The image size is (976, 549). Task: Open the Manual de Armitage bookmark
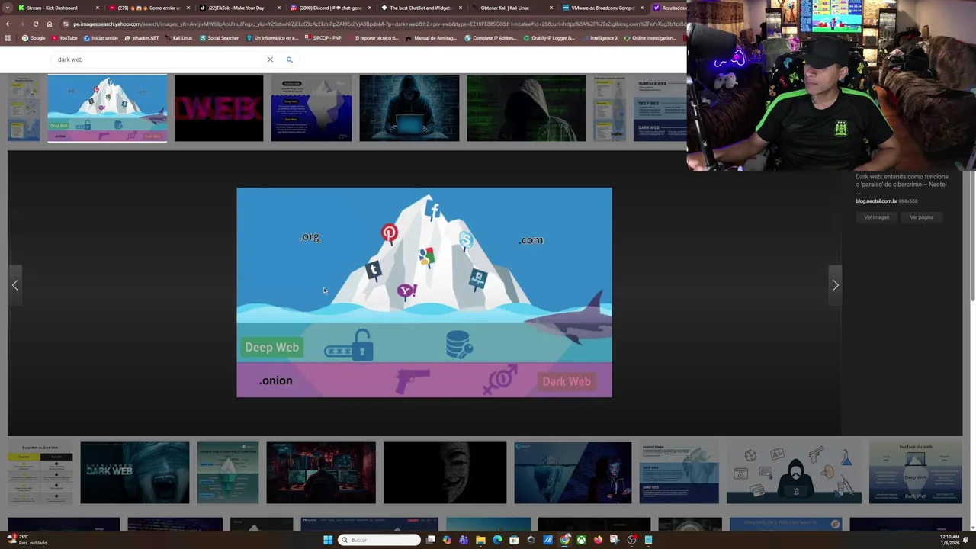pyautogui.click(x=432, y=38)
